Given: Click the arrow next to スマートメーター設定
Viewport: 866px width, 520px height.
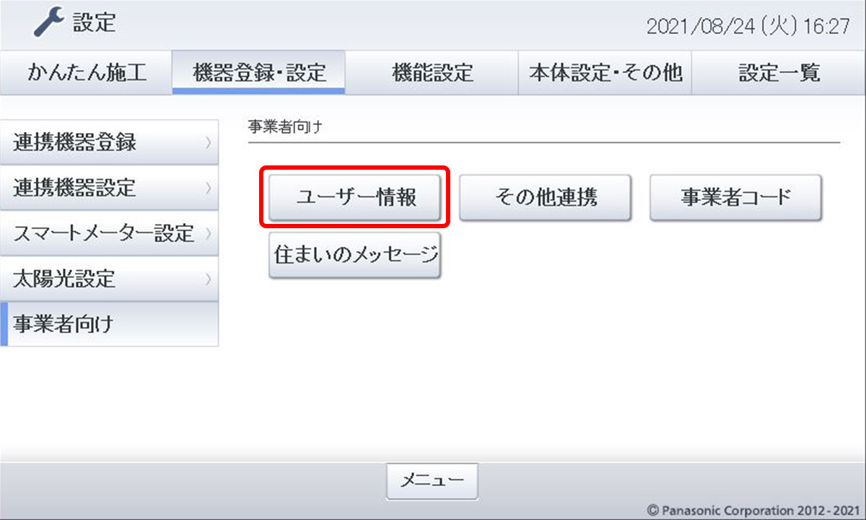Looking at the screenshot, I should (x=208, y=234).
